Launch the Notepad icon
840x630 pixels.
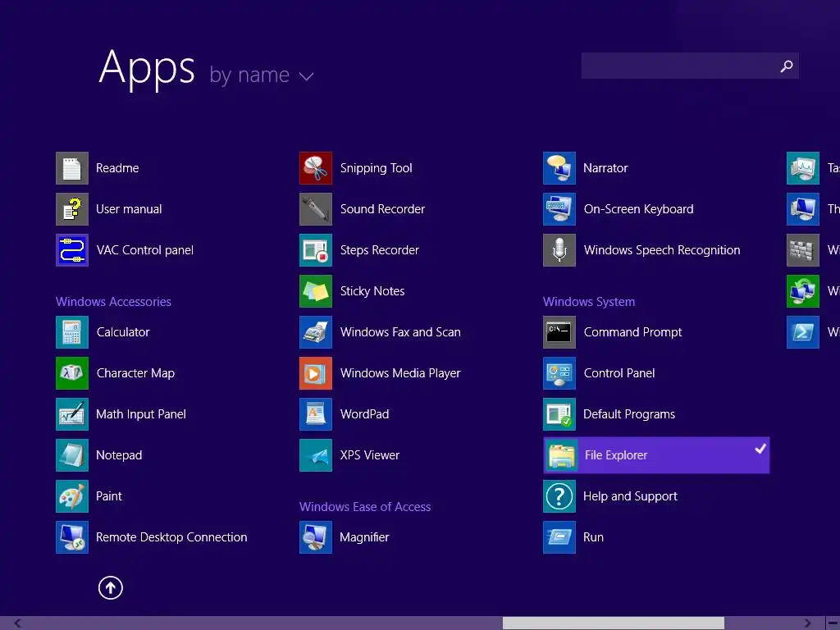click(72, 455)
